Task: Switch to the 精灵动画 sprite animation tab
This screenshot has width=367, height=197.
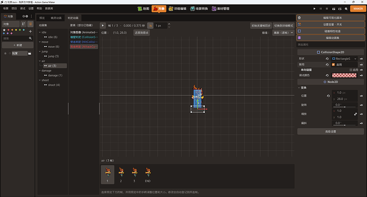Action: (56, 18)
